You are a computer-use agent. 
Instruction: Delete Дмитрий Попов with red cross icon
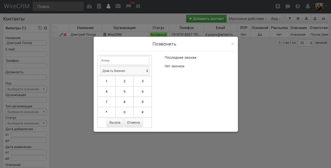coord(65,35)
